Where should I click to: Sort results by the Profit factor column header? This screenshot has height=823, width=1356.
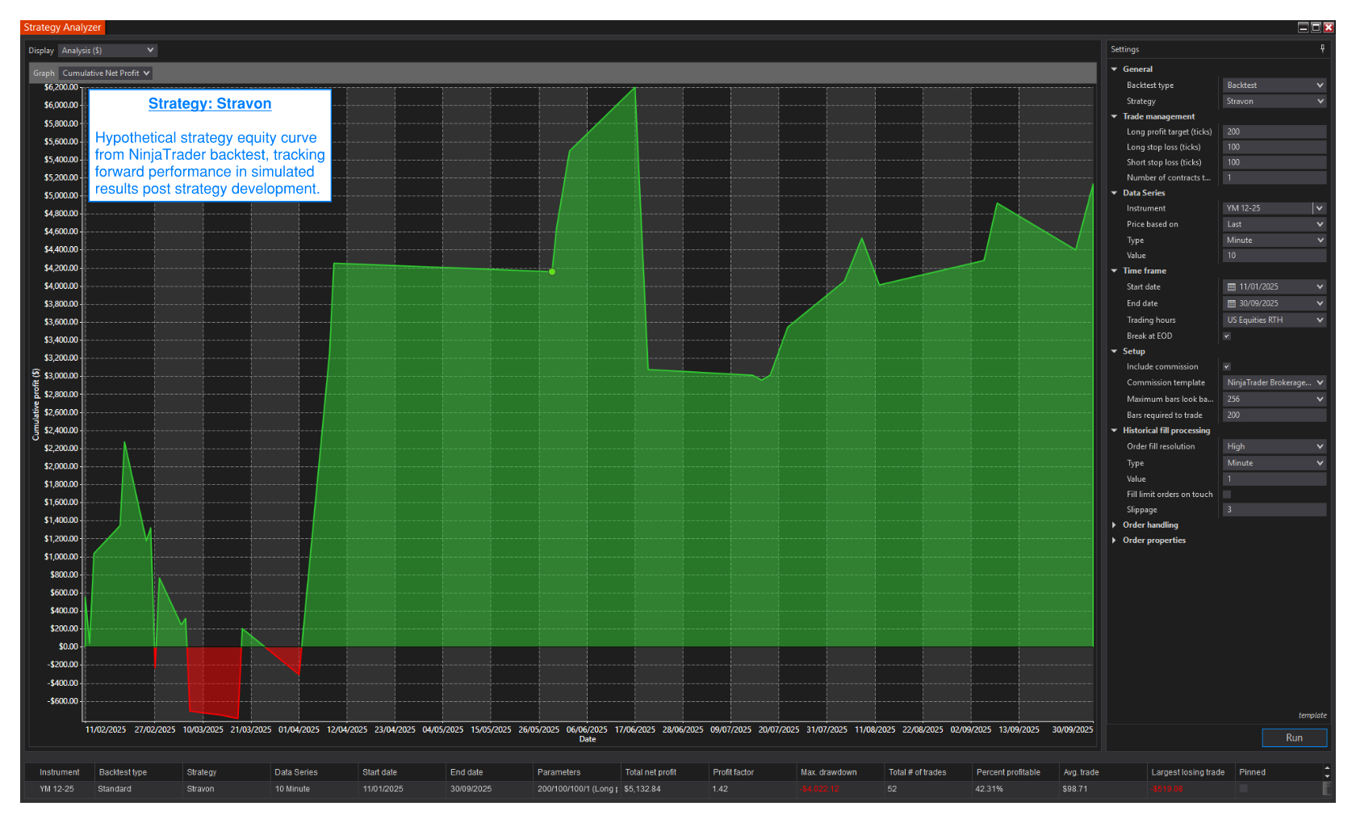coord(733,772)
